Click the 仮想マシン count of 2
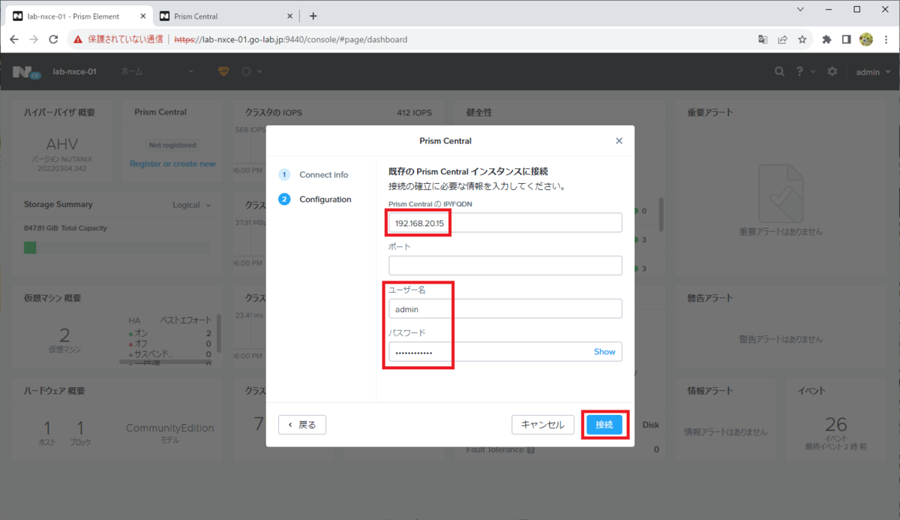Viewport: 900px width, 520px height. 64,335
